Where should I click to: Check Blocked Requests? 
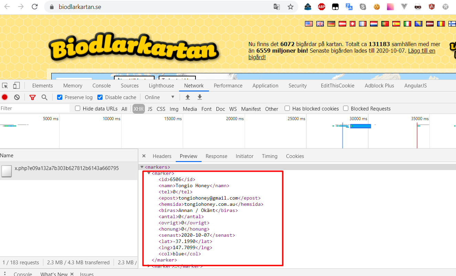(x=346, y=108)
